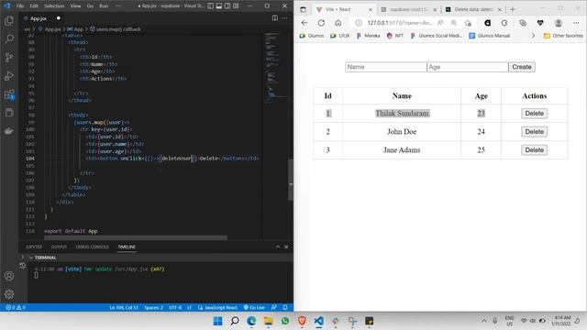Open the File menu in VS Code
587x330 pixels.
[20, 6]
